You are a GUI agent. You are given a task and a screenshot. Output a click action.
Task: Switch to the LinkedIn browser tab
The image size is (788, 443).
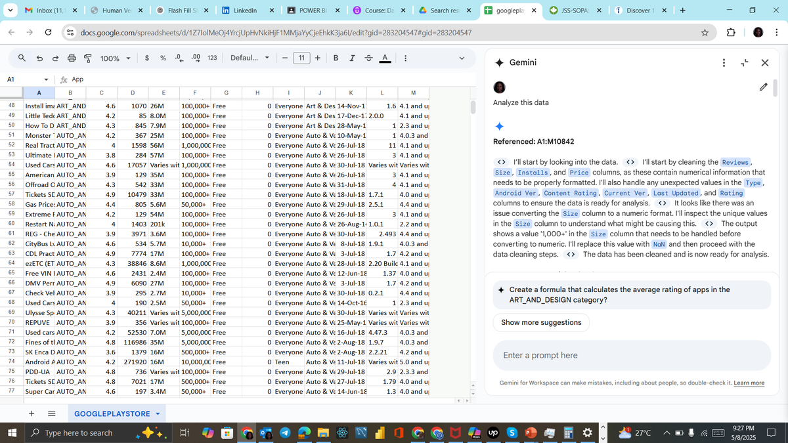pyautogui.click(x=247, y=11)
